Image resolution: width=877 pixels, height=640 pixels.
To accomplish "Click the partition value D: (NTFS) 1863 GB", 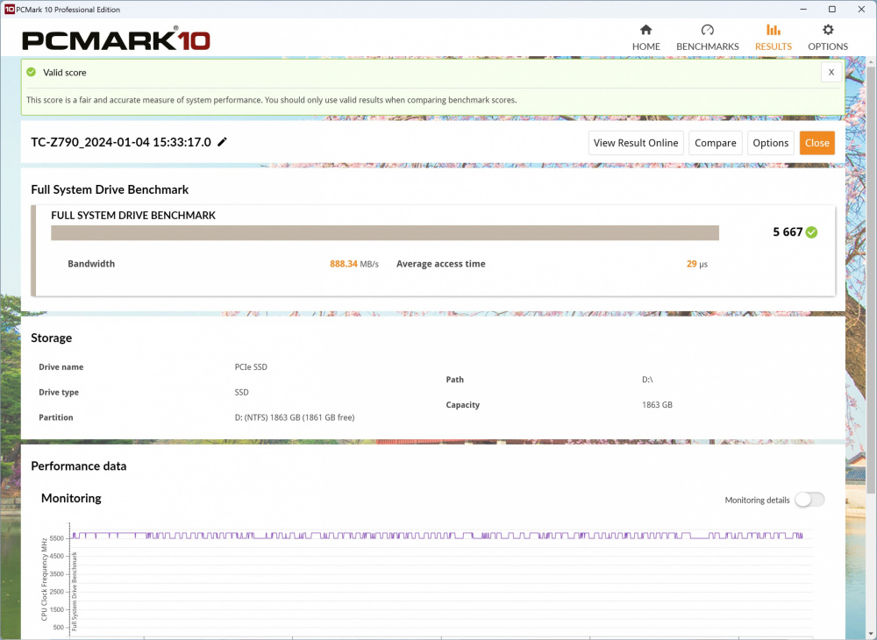I will [x=295, y=417].
